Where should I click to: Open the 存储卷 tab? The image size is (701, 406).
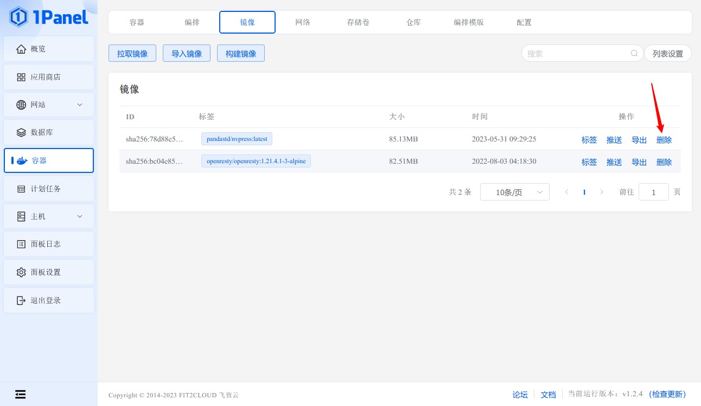tap(358, 22)
